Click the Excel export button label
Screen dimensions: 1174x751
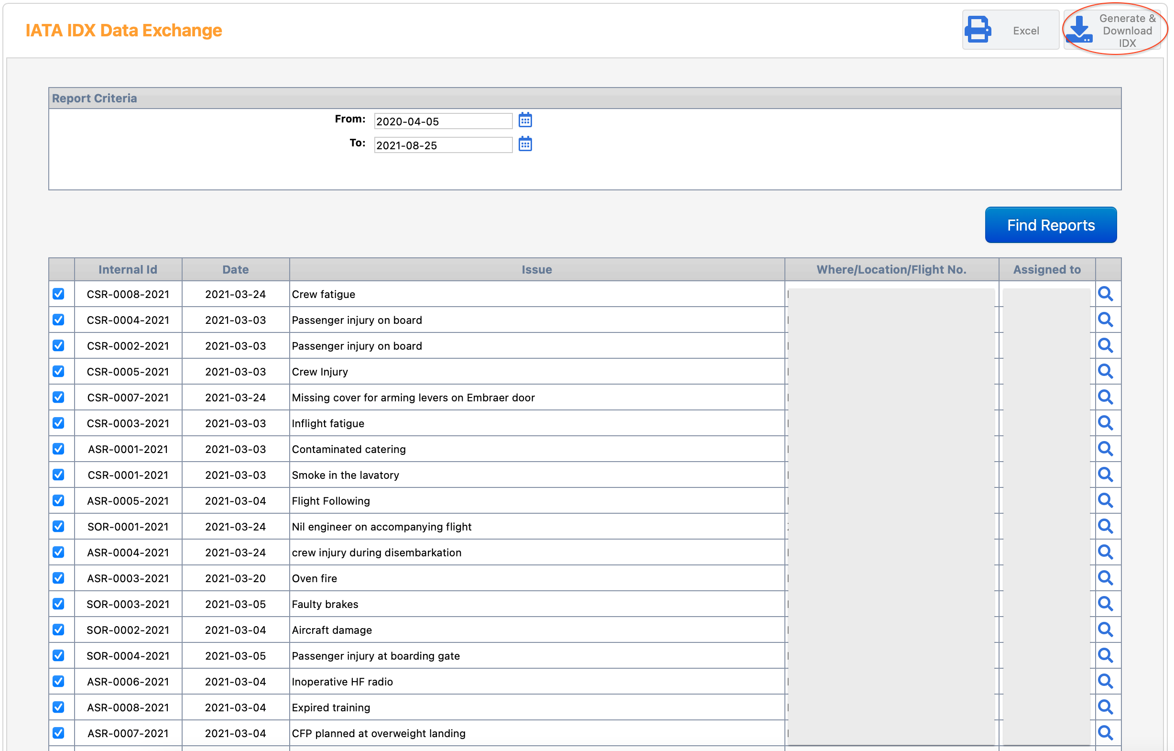(x=1026, y=31)
